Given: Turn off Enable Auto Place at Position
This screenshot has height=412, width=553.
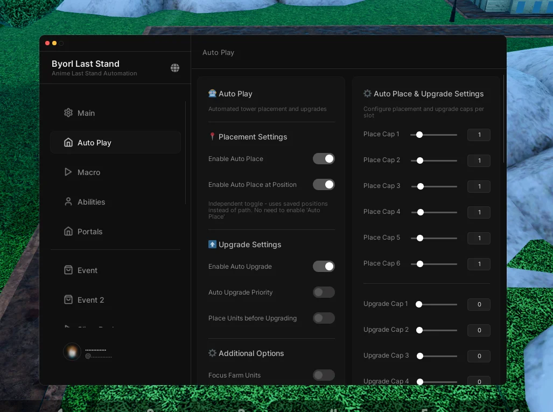Looking at the screenshot, I should point(324,185).
